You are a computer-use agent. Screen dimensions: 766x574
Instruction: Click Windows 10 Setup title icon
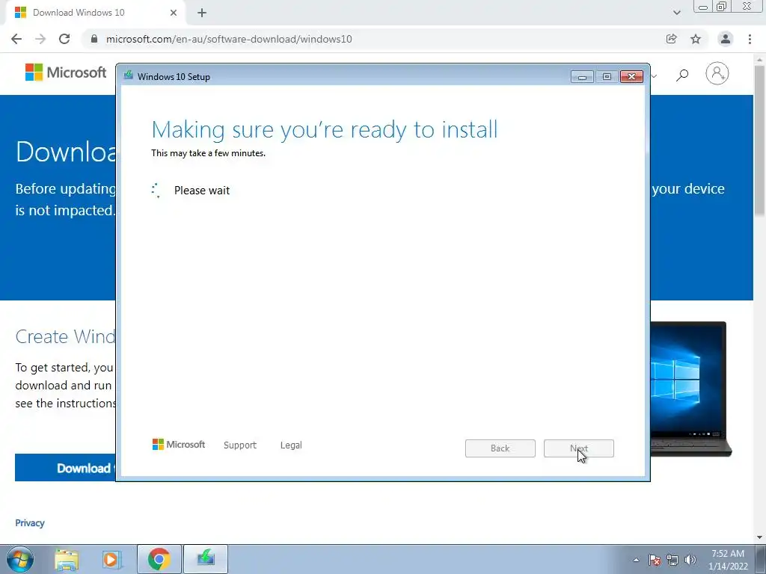pos(129,75)
